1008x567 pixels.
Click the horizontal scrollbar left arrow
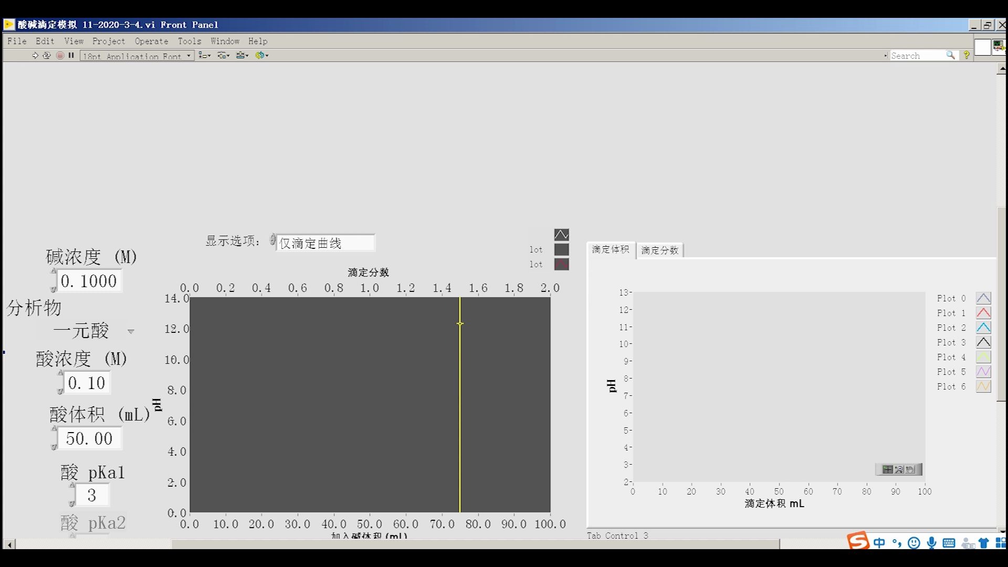point(9,544)
